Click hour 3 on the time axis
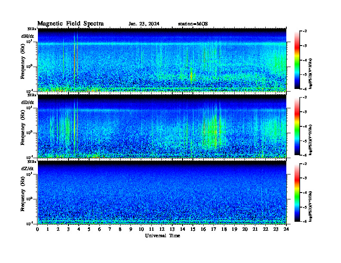Image resolution: width=341 pixels, height=263 pixels. [68, 229]
